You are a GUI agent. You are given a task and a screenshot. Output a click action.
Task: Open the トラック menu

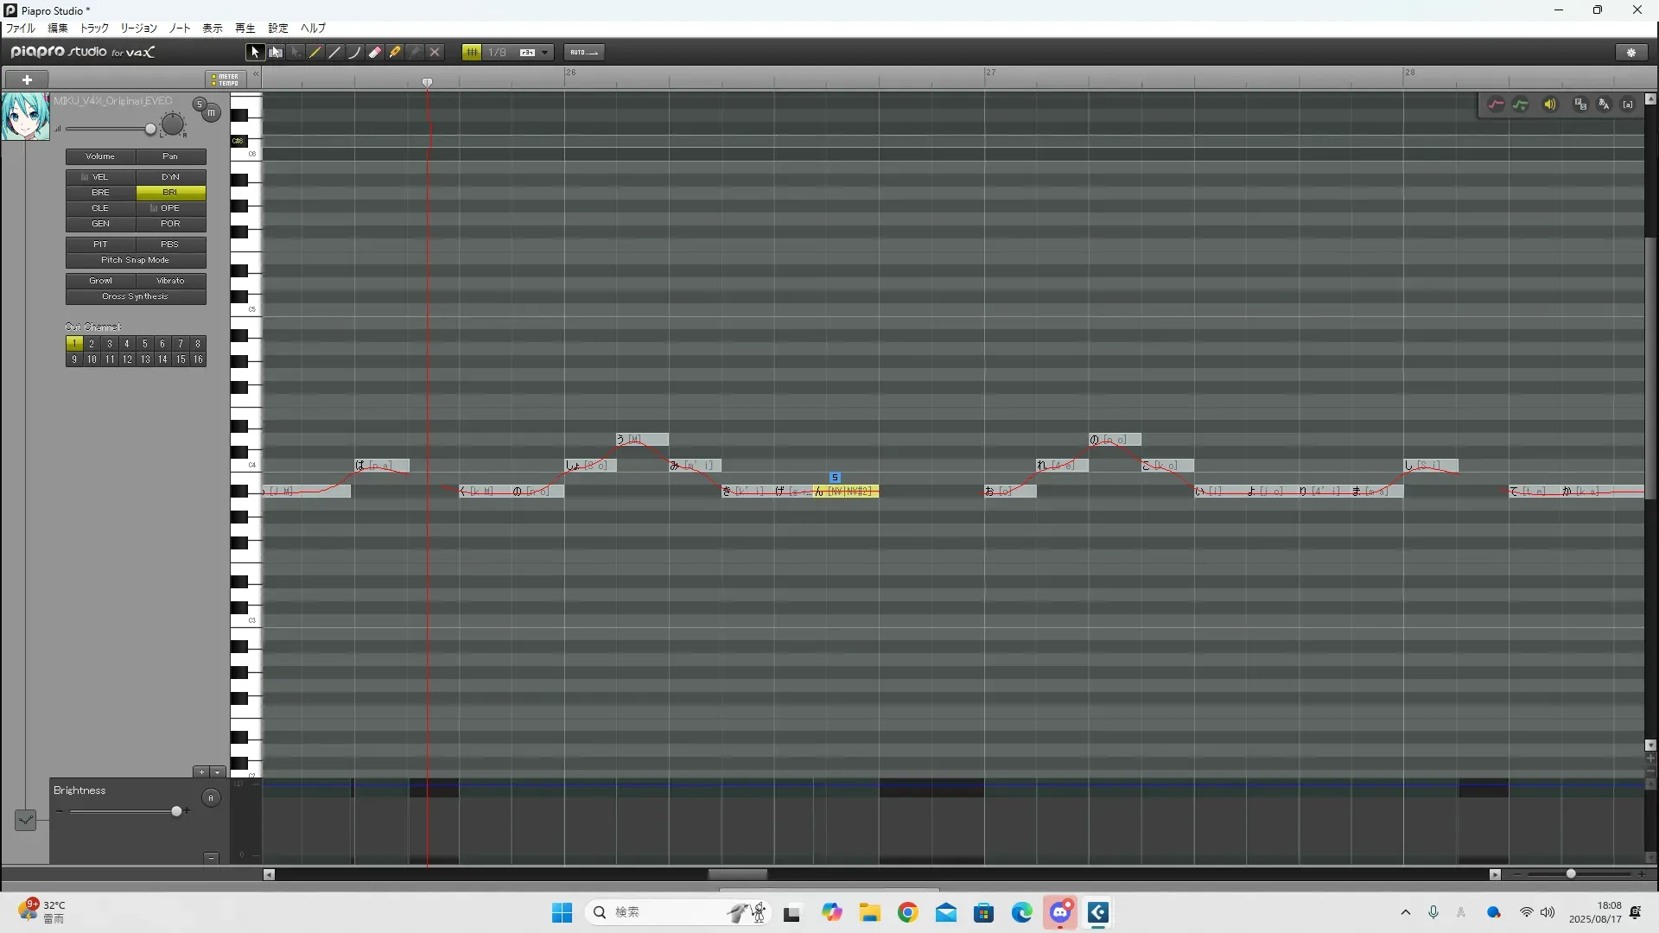(94, 29)
